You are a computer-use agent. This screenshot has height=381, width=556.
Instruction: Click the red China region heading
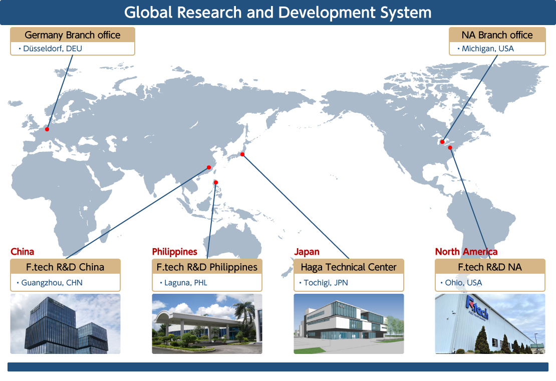[x=23, y=252]
